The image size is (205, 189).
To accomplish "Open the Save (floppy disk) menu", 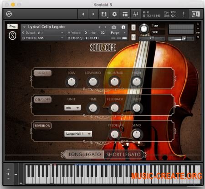I will coord(104,14).
